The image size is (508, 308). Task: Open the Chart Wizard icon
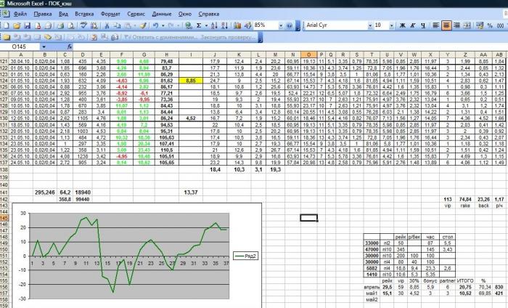(x=237, y=25)
